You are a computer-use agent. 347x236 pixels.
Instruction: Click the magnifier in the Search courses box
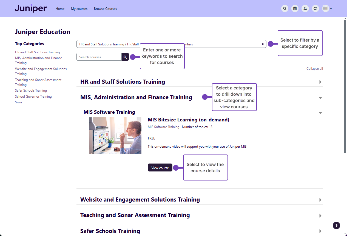pyautogui.click(x=125, y=57)
